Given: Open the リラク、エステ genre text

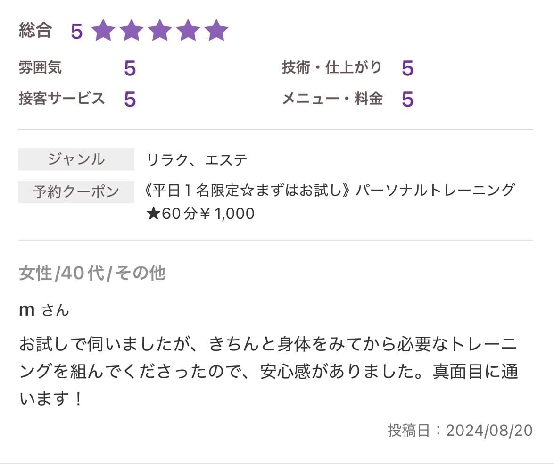Looking at the screenshot, I should tap(197, 160).
